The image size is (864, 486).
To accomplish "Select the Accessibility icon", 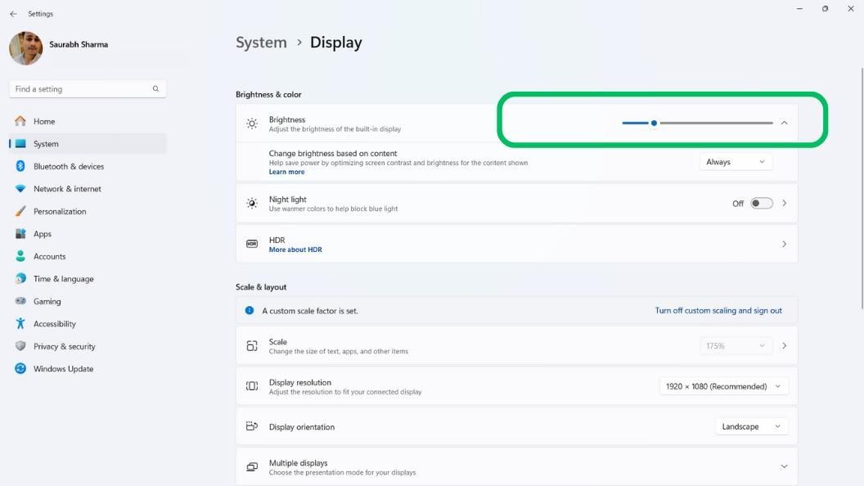I will (x=20, y=323).
